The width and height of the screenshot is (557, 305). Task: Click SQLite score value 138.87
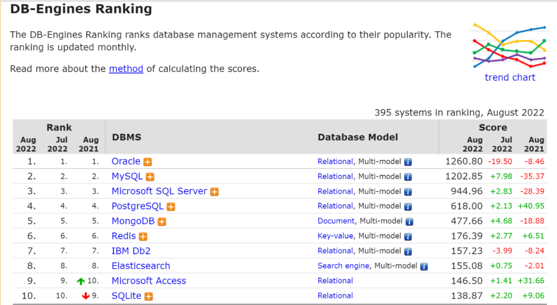click(x=467, y=296)
